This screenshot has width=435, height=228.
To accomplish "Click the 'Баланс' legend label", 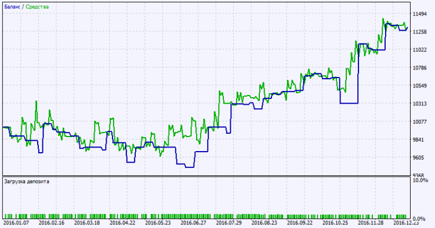I will click(x=12, y=6).
